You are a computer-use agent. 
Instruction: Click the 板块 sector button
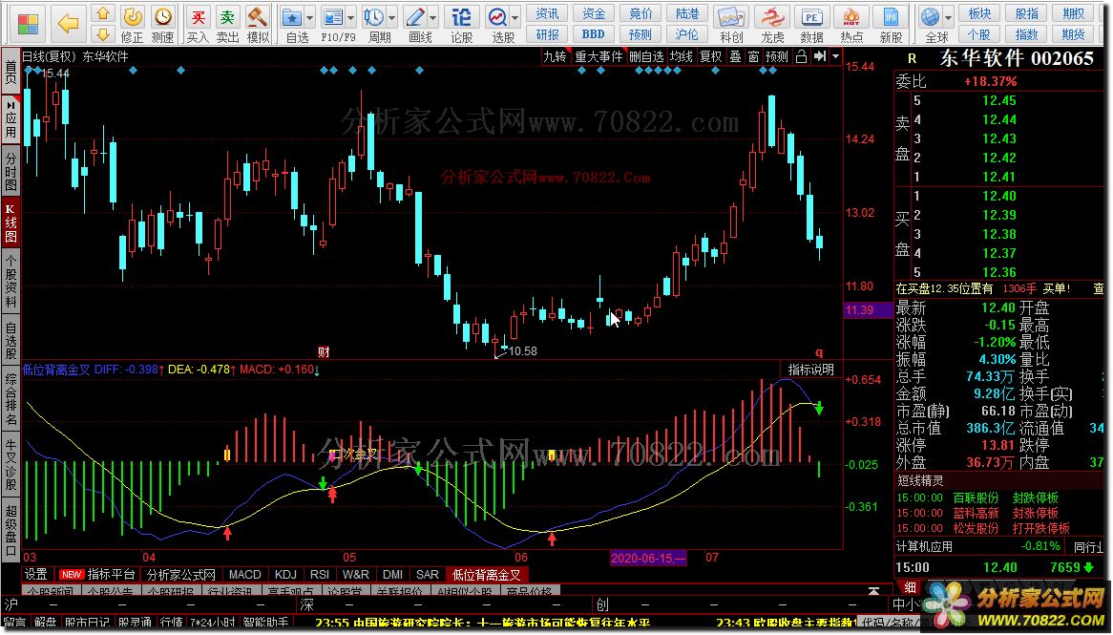pos(979,13)
